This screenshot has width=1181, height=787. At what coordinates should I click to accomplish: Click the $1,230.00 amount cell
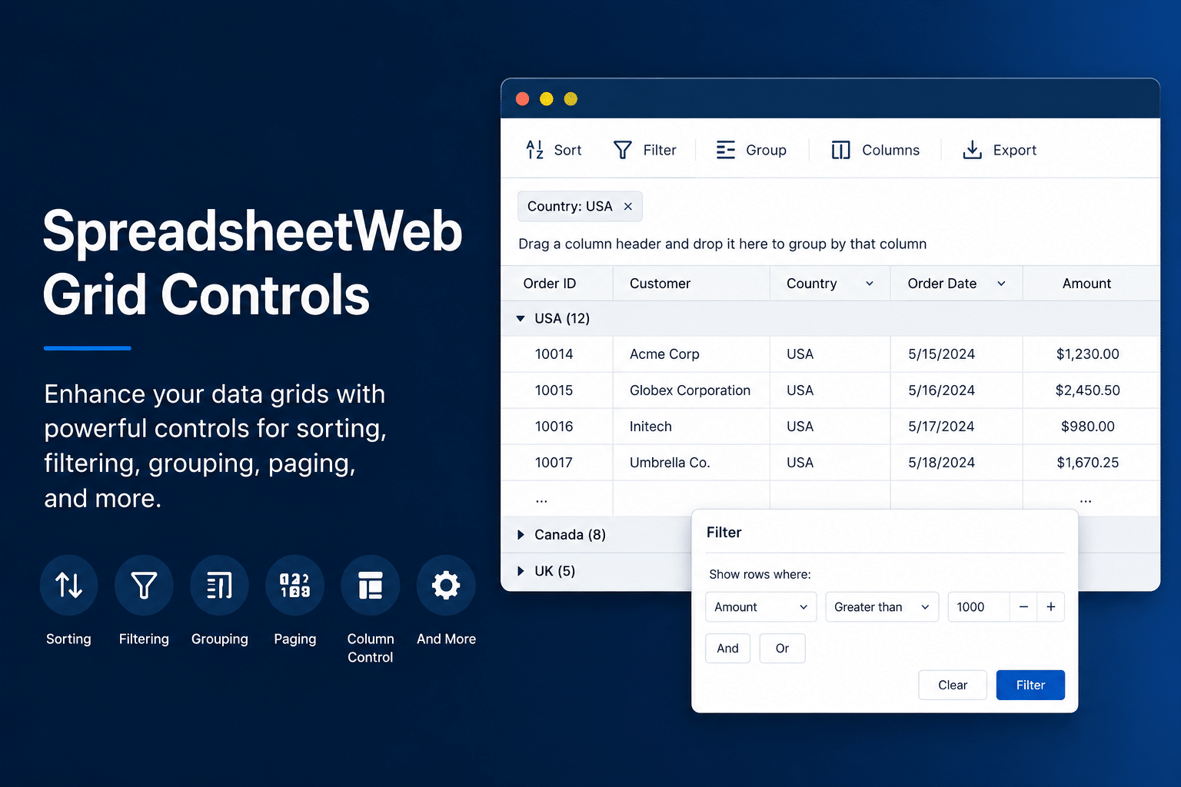point(1091,354)
